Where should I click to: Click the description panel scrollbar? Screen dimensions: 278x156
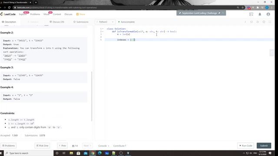point(92,96)
